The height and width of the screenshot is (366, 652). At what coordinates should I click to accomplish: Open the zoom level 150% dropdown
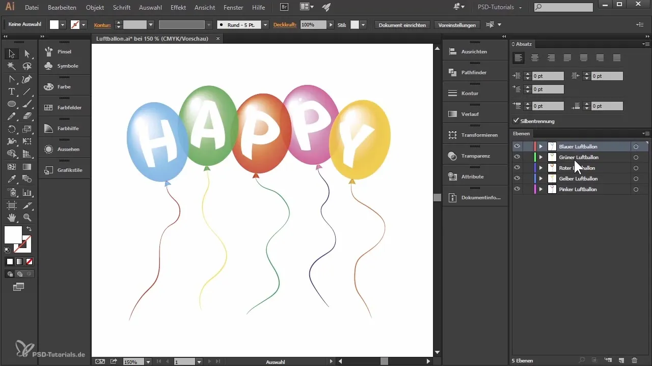(148, 362)
